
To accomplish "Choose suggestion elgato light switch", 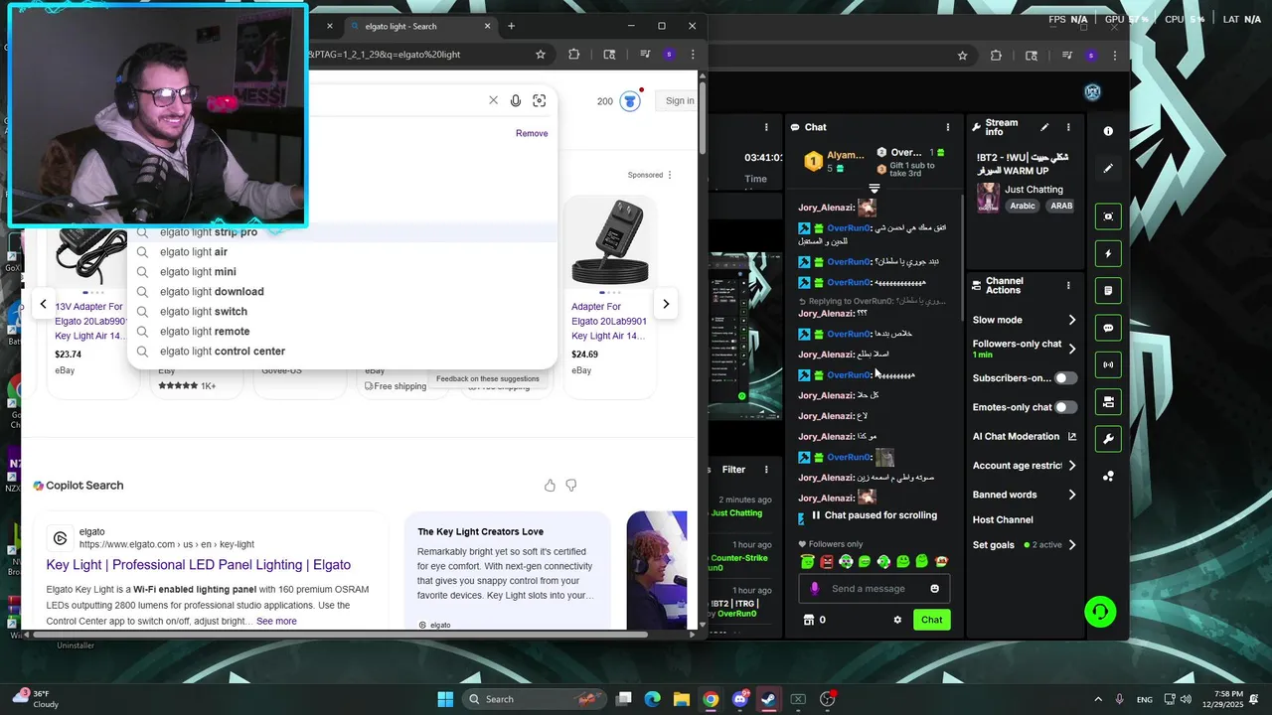I will 342,312.
